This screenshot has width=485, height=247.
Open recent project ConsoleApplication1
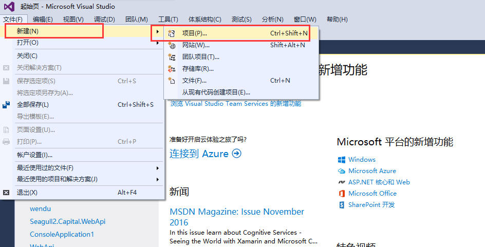[62, 234]
